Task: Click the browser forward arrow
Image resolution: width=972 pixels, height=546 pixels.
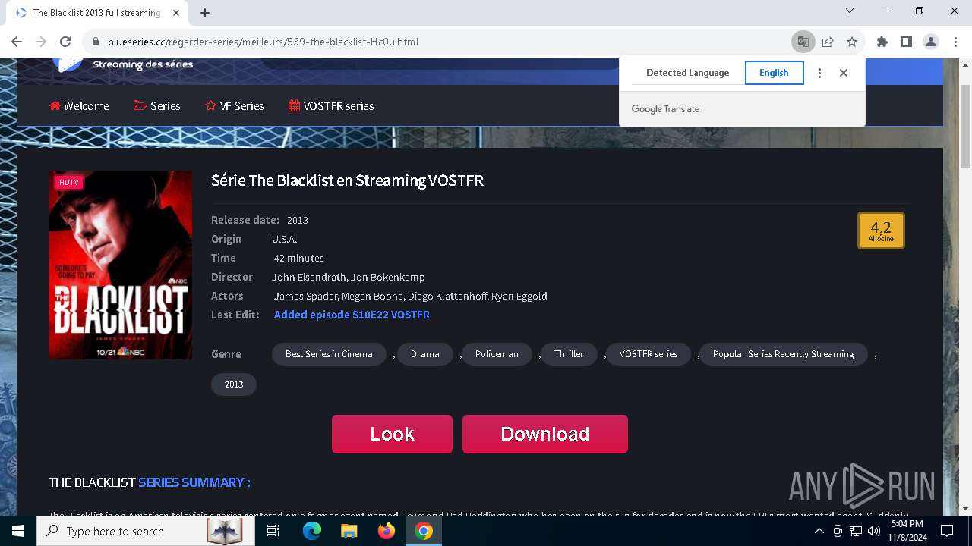Action: (x=41, y=42)
